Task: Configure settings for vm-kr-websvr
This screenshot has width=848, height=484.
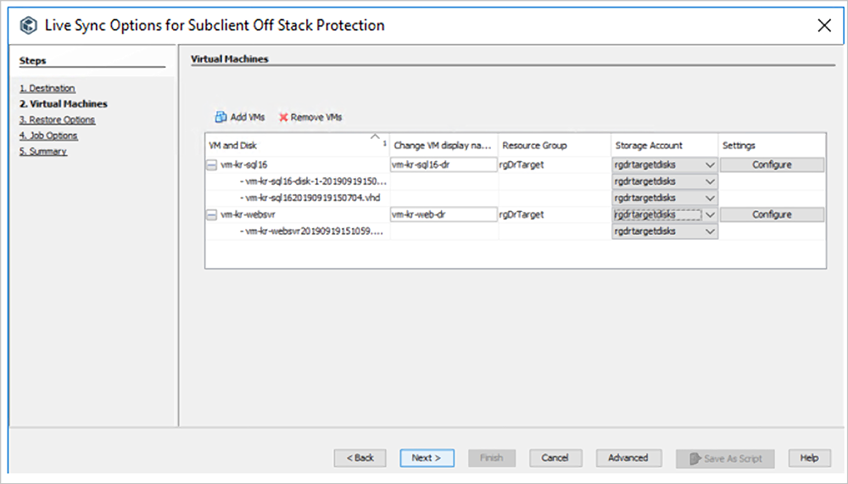Action: 772,215
